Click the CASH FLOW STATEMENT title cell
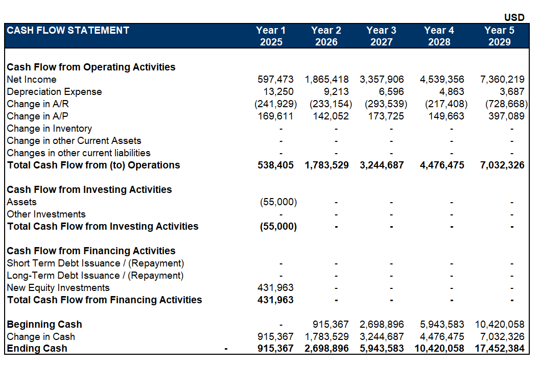 click(68, 31)
